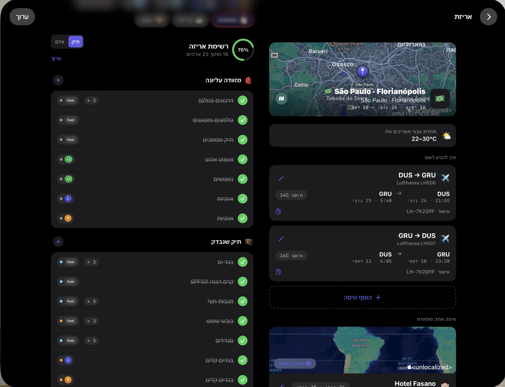The width and height of the screenshot is (505, 387).
Task: Uncheck the SPF50 קרם הגנה item
Action: click(x=243, y=281)
